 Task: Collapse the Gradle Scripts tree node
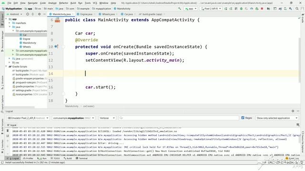(x=6, y=66)
